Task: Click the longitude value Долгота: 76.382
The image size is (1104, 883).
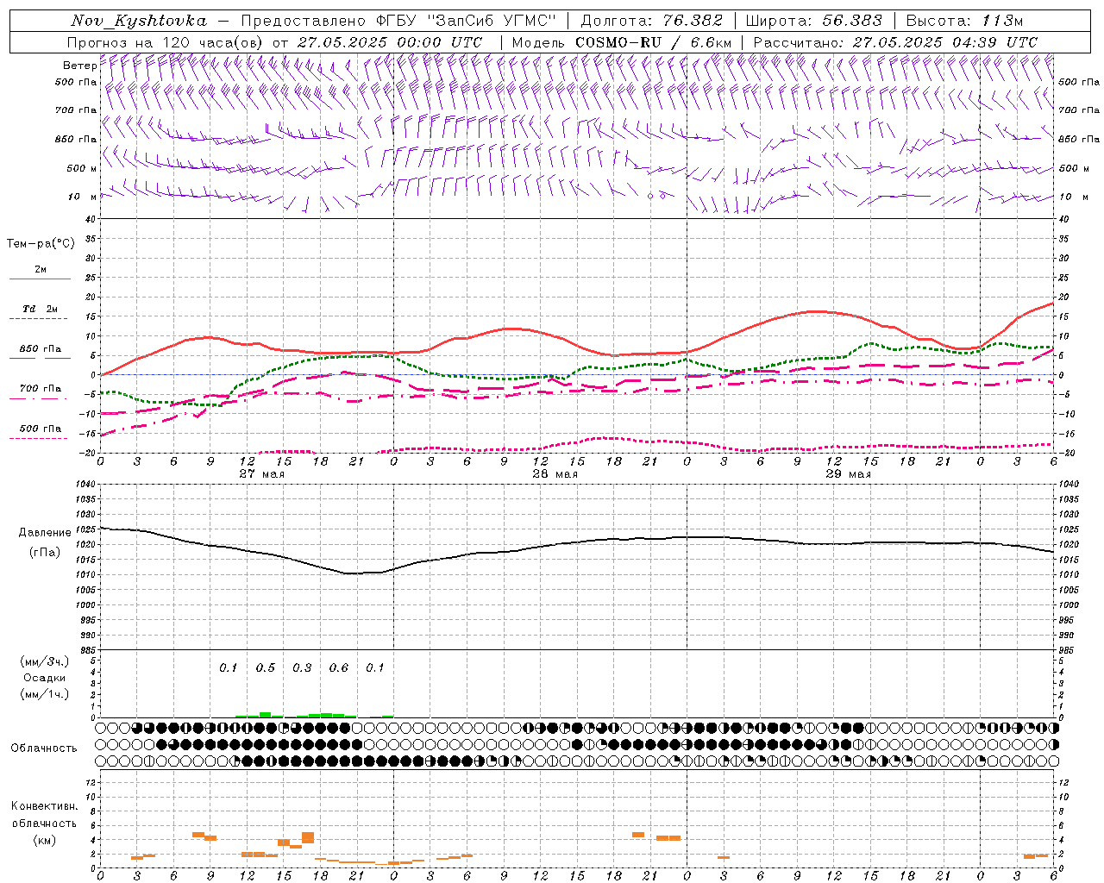Action: point(651,21)
